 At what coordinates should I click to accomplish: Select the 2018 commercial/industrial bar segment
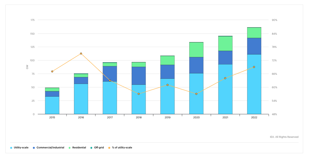(139, 76)
